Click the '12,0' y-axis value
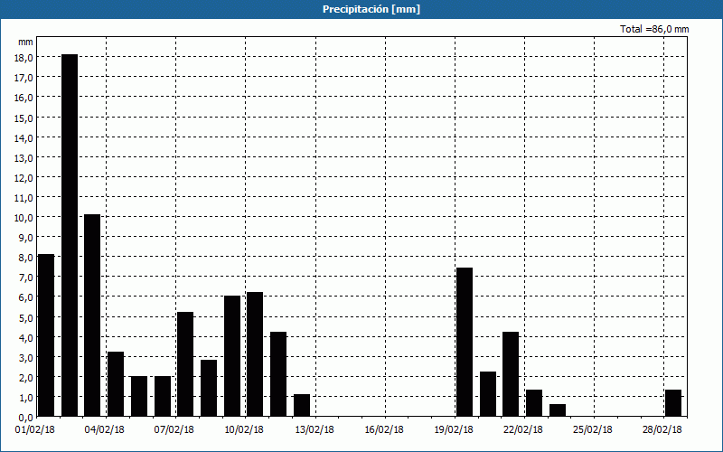The width and height of the screenshot is (723, 452). pyautogui.click(x=23, y=177)
